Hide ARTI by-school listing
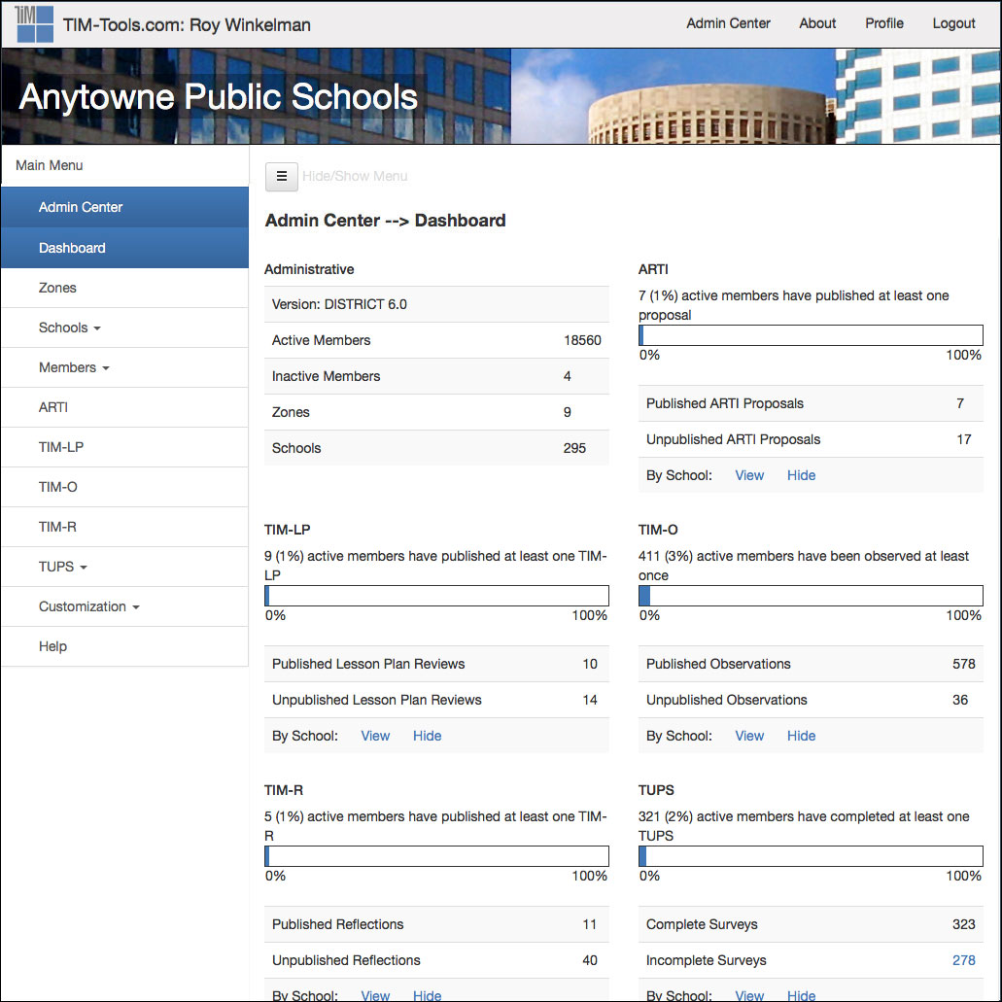 [x=801, y=475]
